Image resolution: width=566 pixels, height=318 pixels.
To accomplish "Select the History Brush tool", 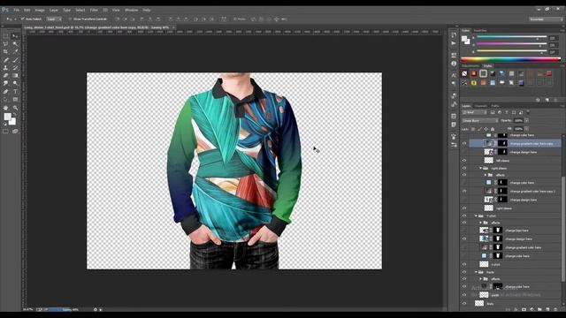I will pyautogui.click(x=15, y=68).
